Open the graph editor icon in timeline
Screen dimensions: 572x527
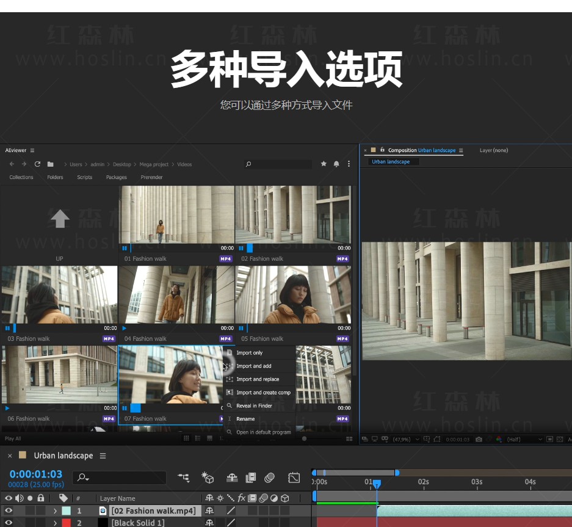[x=294, y=478]
